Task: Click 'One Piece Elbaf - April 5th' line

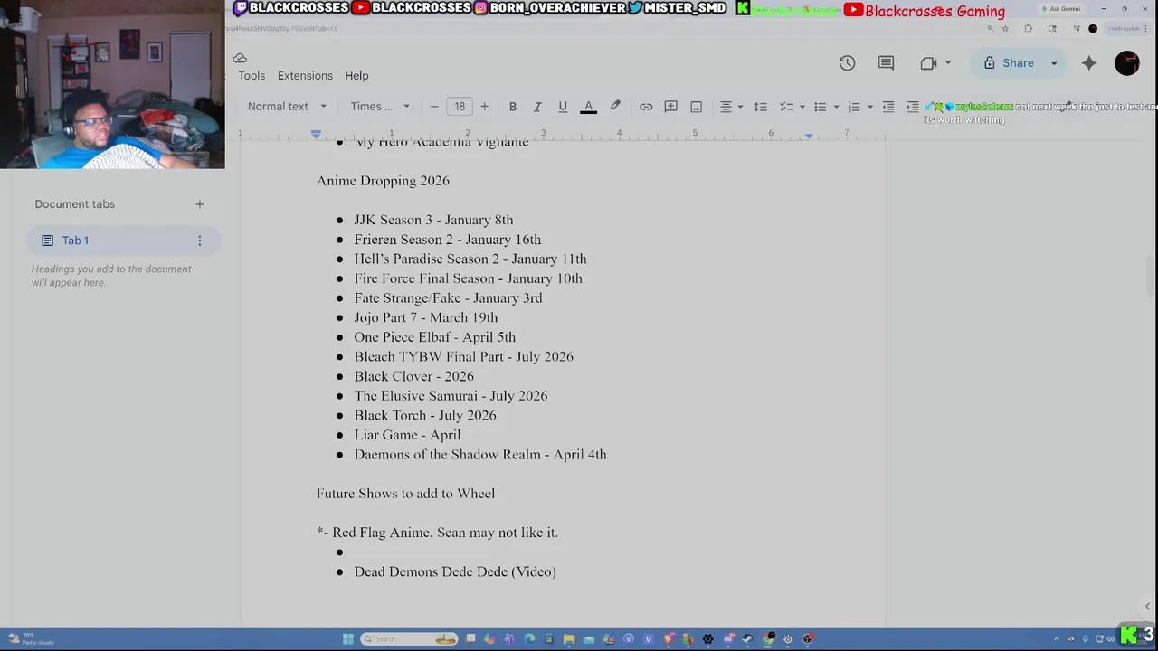Action: click(435, 337)
